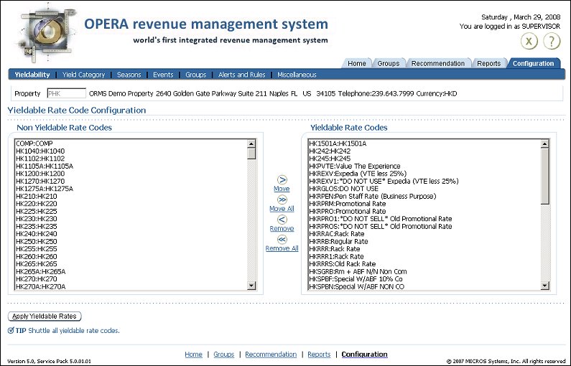This screenshot has width=571, height=366.
Task: Select HK1105A rate code in left list
Action: click(x=45, y=166)
